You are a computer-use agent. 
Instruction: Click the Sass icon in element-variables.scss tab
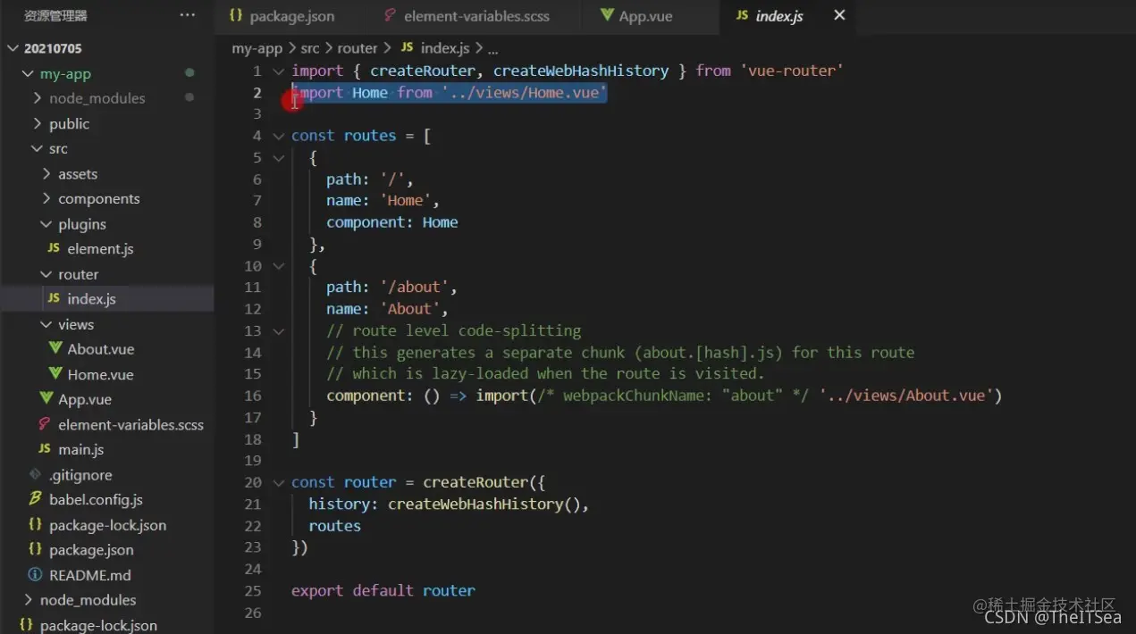pos(390,15)
